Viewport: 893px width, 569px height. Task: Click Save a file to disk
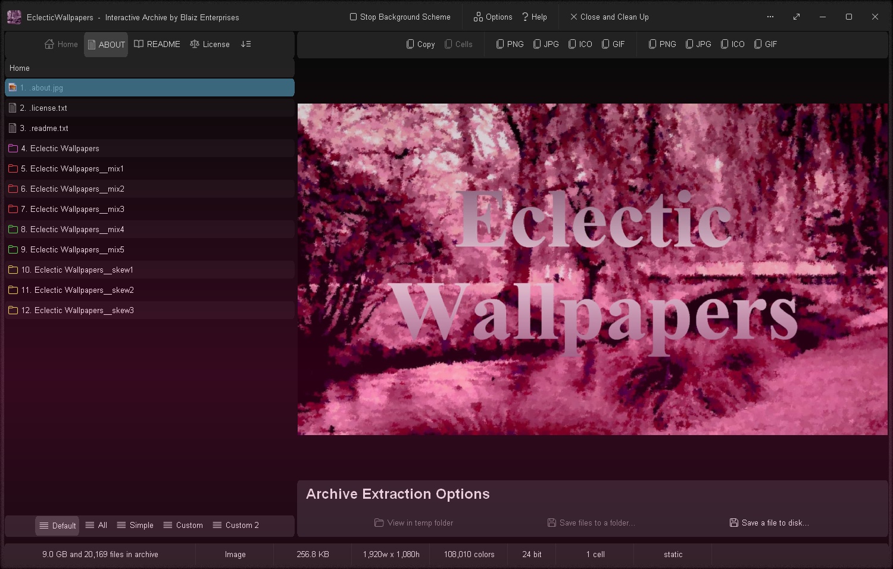(x=769, y=523)
